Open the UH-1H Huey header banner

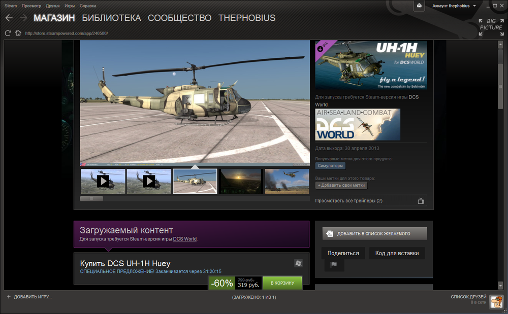click(x=371, y=65)
